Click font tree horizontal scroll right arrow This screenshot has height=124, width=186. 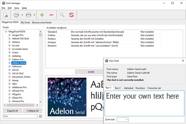[x=37, y=105]
